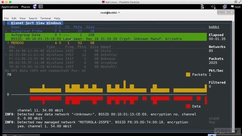Click the Pkts column header in network list

[78, 27]
